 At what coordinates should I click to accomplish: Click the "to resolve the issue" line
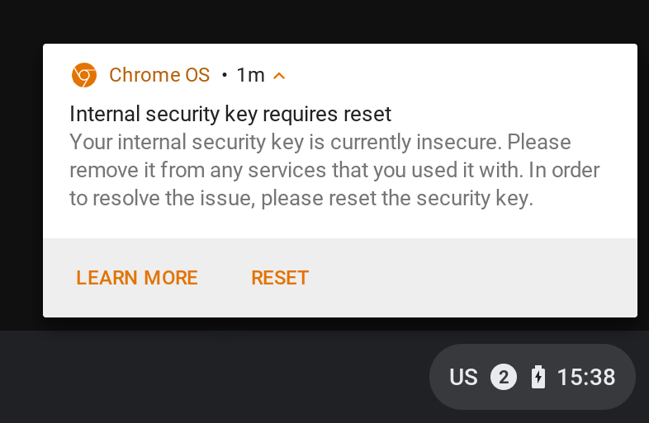point(301,199)
